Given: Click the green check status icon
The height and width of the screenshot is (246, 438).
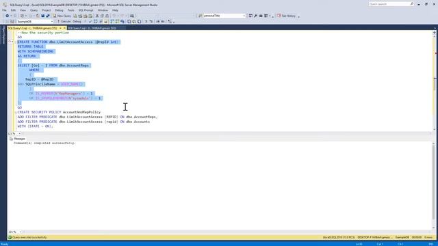Looking at the screenshot, I should coord(10,237).
